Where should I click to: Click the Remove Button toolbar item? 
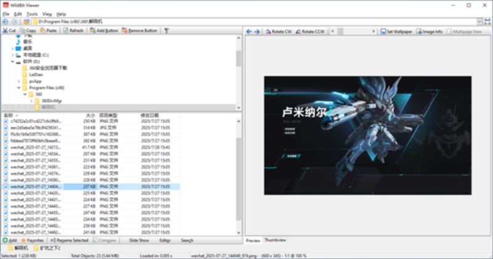point(140,30)
